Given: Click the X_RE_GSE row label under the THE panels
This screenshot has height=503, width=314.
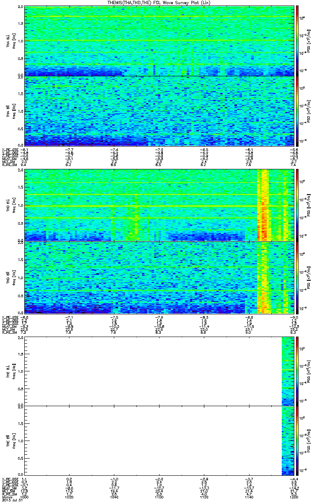Looking at the screenshot, I should [10, 479].
